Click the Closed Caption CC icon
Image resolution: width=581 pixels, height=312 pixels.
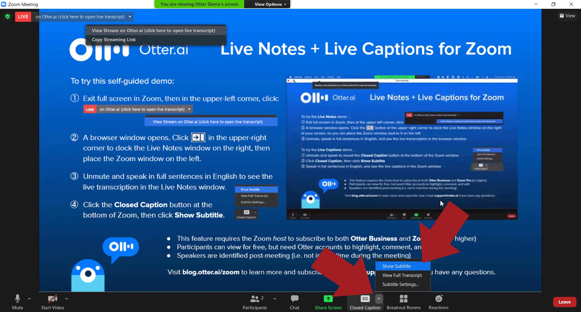coord(365,299)
